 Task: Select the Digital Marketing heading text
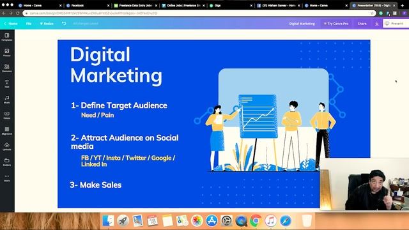(116, 65)
